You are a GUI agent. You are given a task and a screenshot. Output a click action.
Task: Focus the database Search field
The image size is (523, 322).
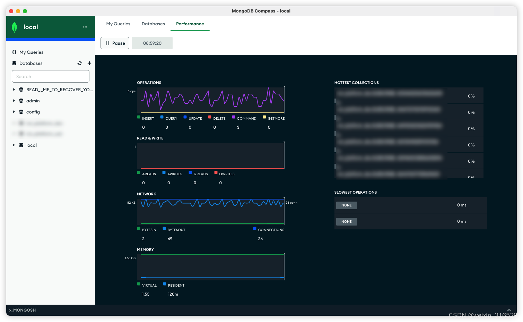point(51,76)
